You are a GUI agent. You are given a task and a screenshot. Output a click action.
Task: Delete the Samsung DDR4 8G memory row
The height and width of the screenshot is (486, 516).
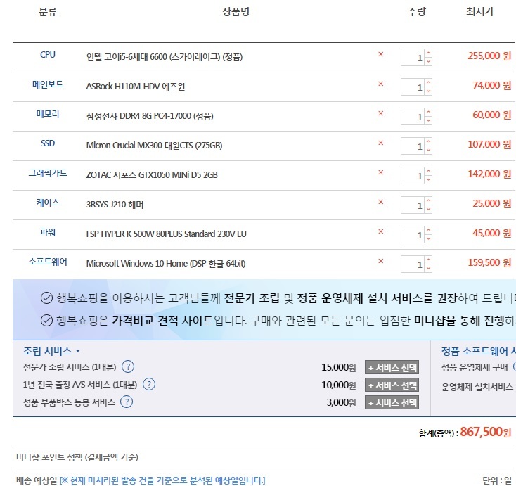coord(381,113)
